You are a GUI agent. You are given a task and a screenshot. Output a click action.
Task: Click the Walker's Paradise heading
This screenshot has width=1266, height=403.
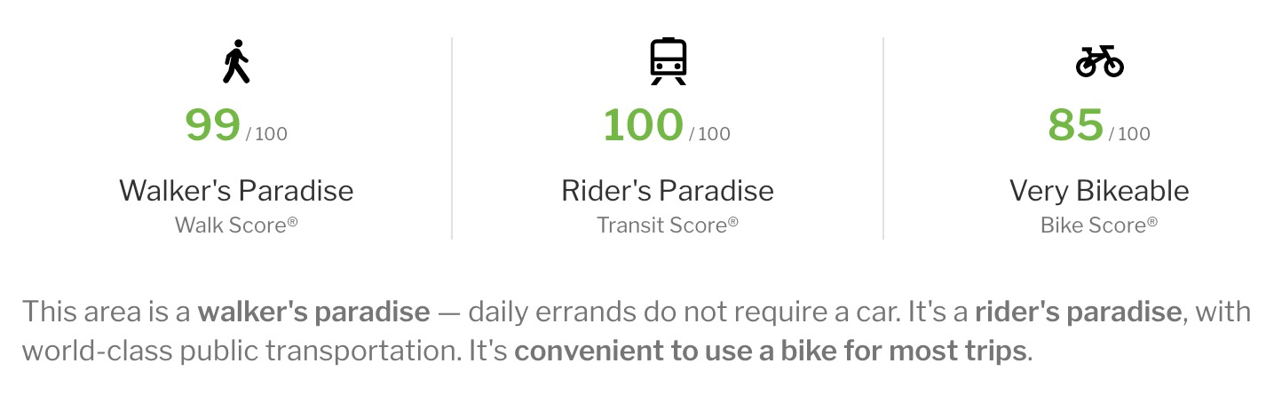click(x=236, y=190)
